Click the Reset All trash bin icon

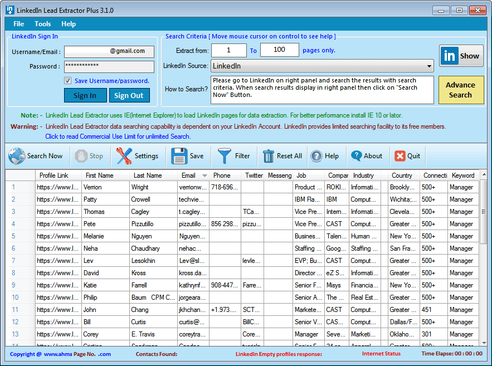click(268, 156)
